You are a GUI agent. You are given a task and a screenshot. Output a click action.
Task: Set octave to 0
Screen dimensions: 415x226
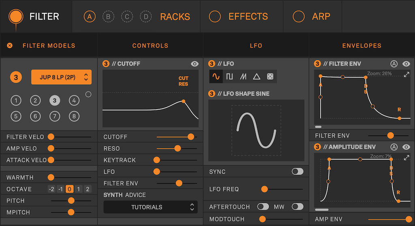pos(69,189)
